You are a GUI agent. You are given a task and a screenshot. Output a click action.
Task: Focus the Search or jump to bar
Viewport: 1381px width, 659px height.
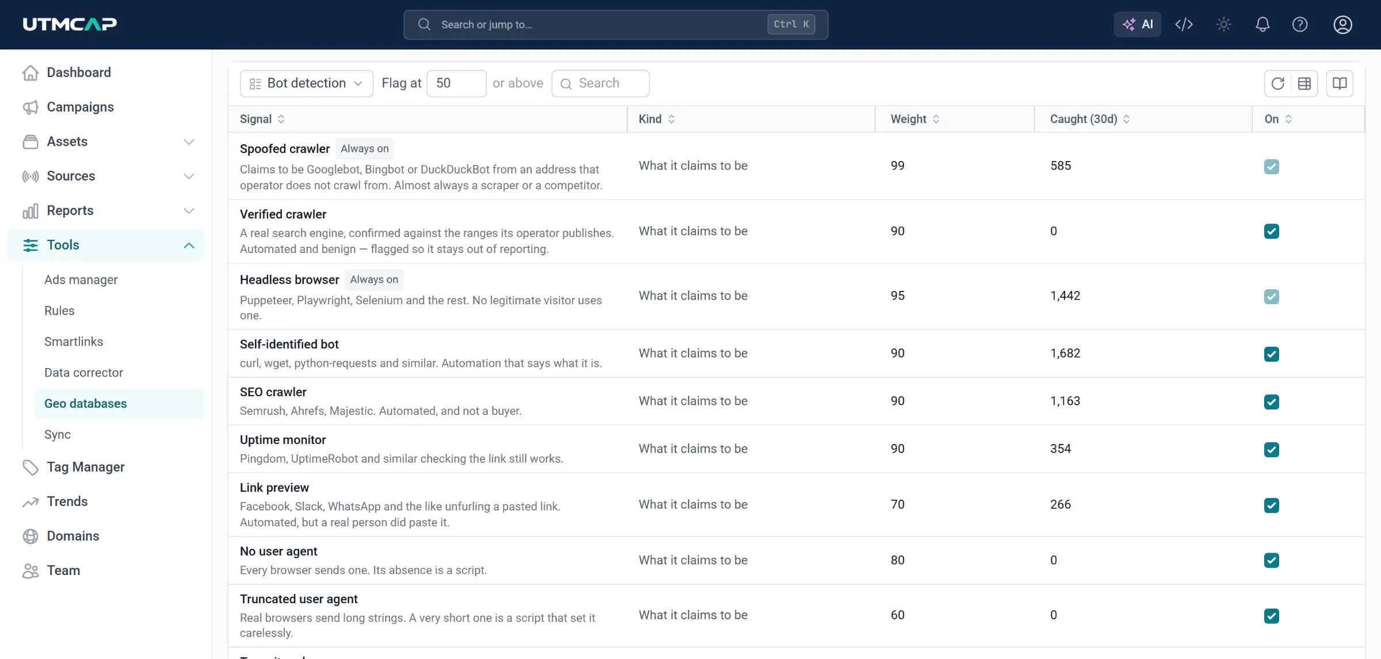click(x=616, y=24)
